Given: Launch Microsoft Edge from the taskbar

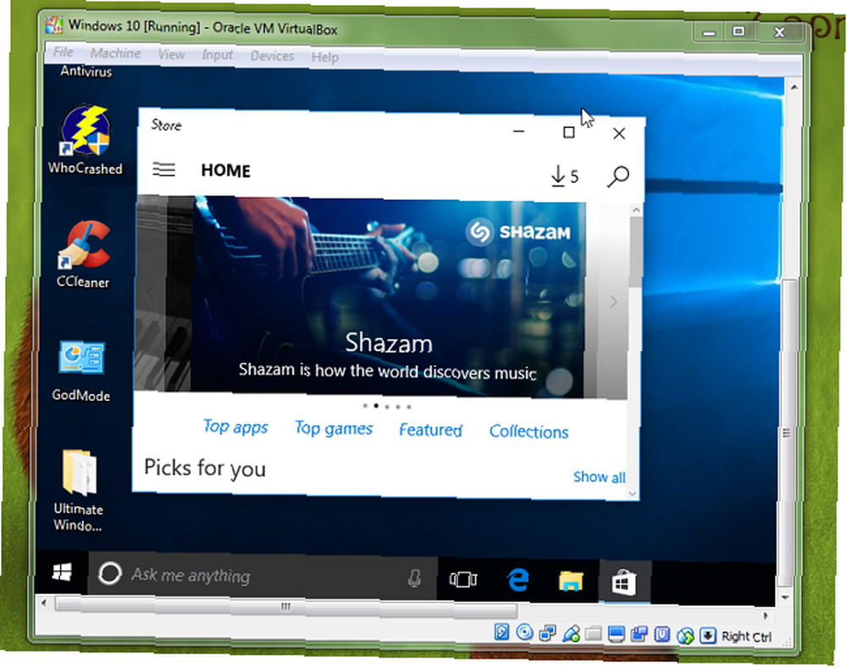Looking at the screenshot, I should click(518, 580).
